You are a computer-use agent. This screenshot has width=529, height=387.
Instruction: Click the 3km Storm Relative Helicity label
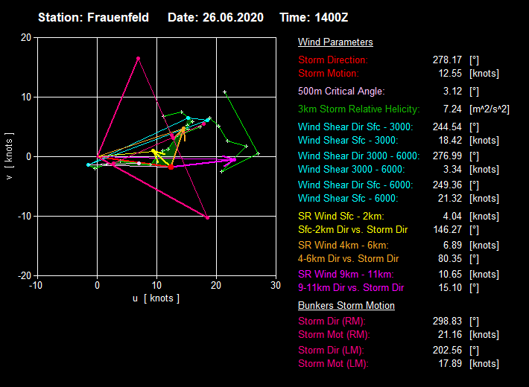[358, 109]
